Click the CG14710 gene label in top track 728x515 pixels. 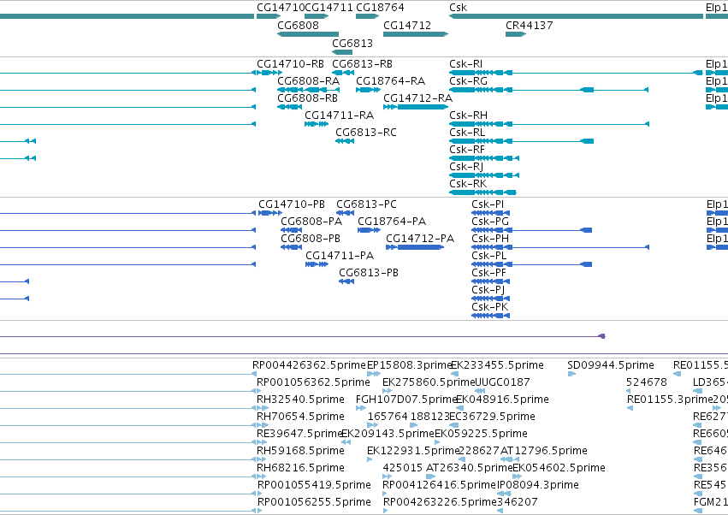point(281,8)
